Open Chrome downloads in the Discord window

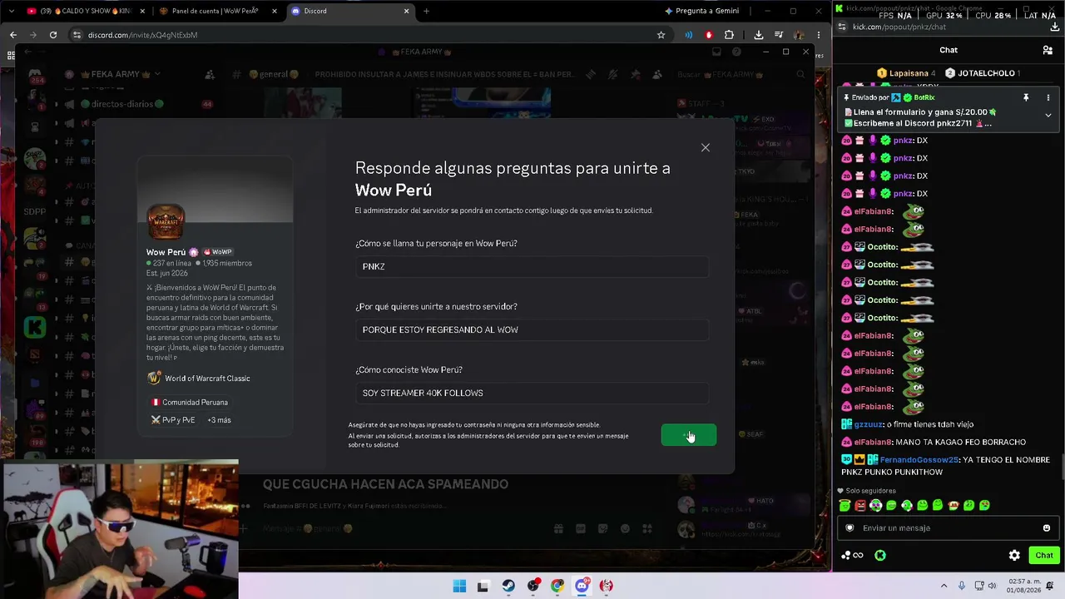tap(759, 35)
